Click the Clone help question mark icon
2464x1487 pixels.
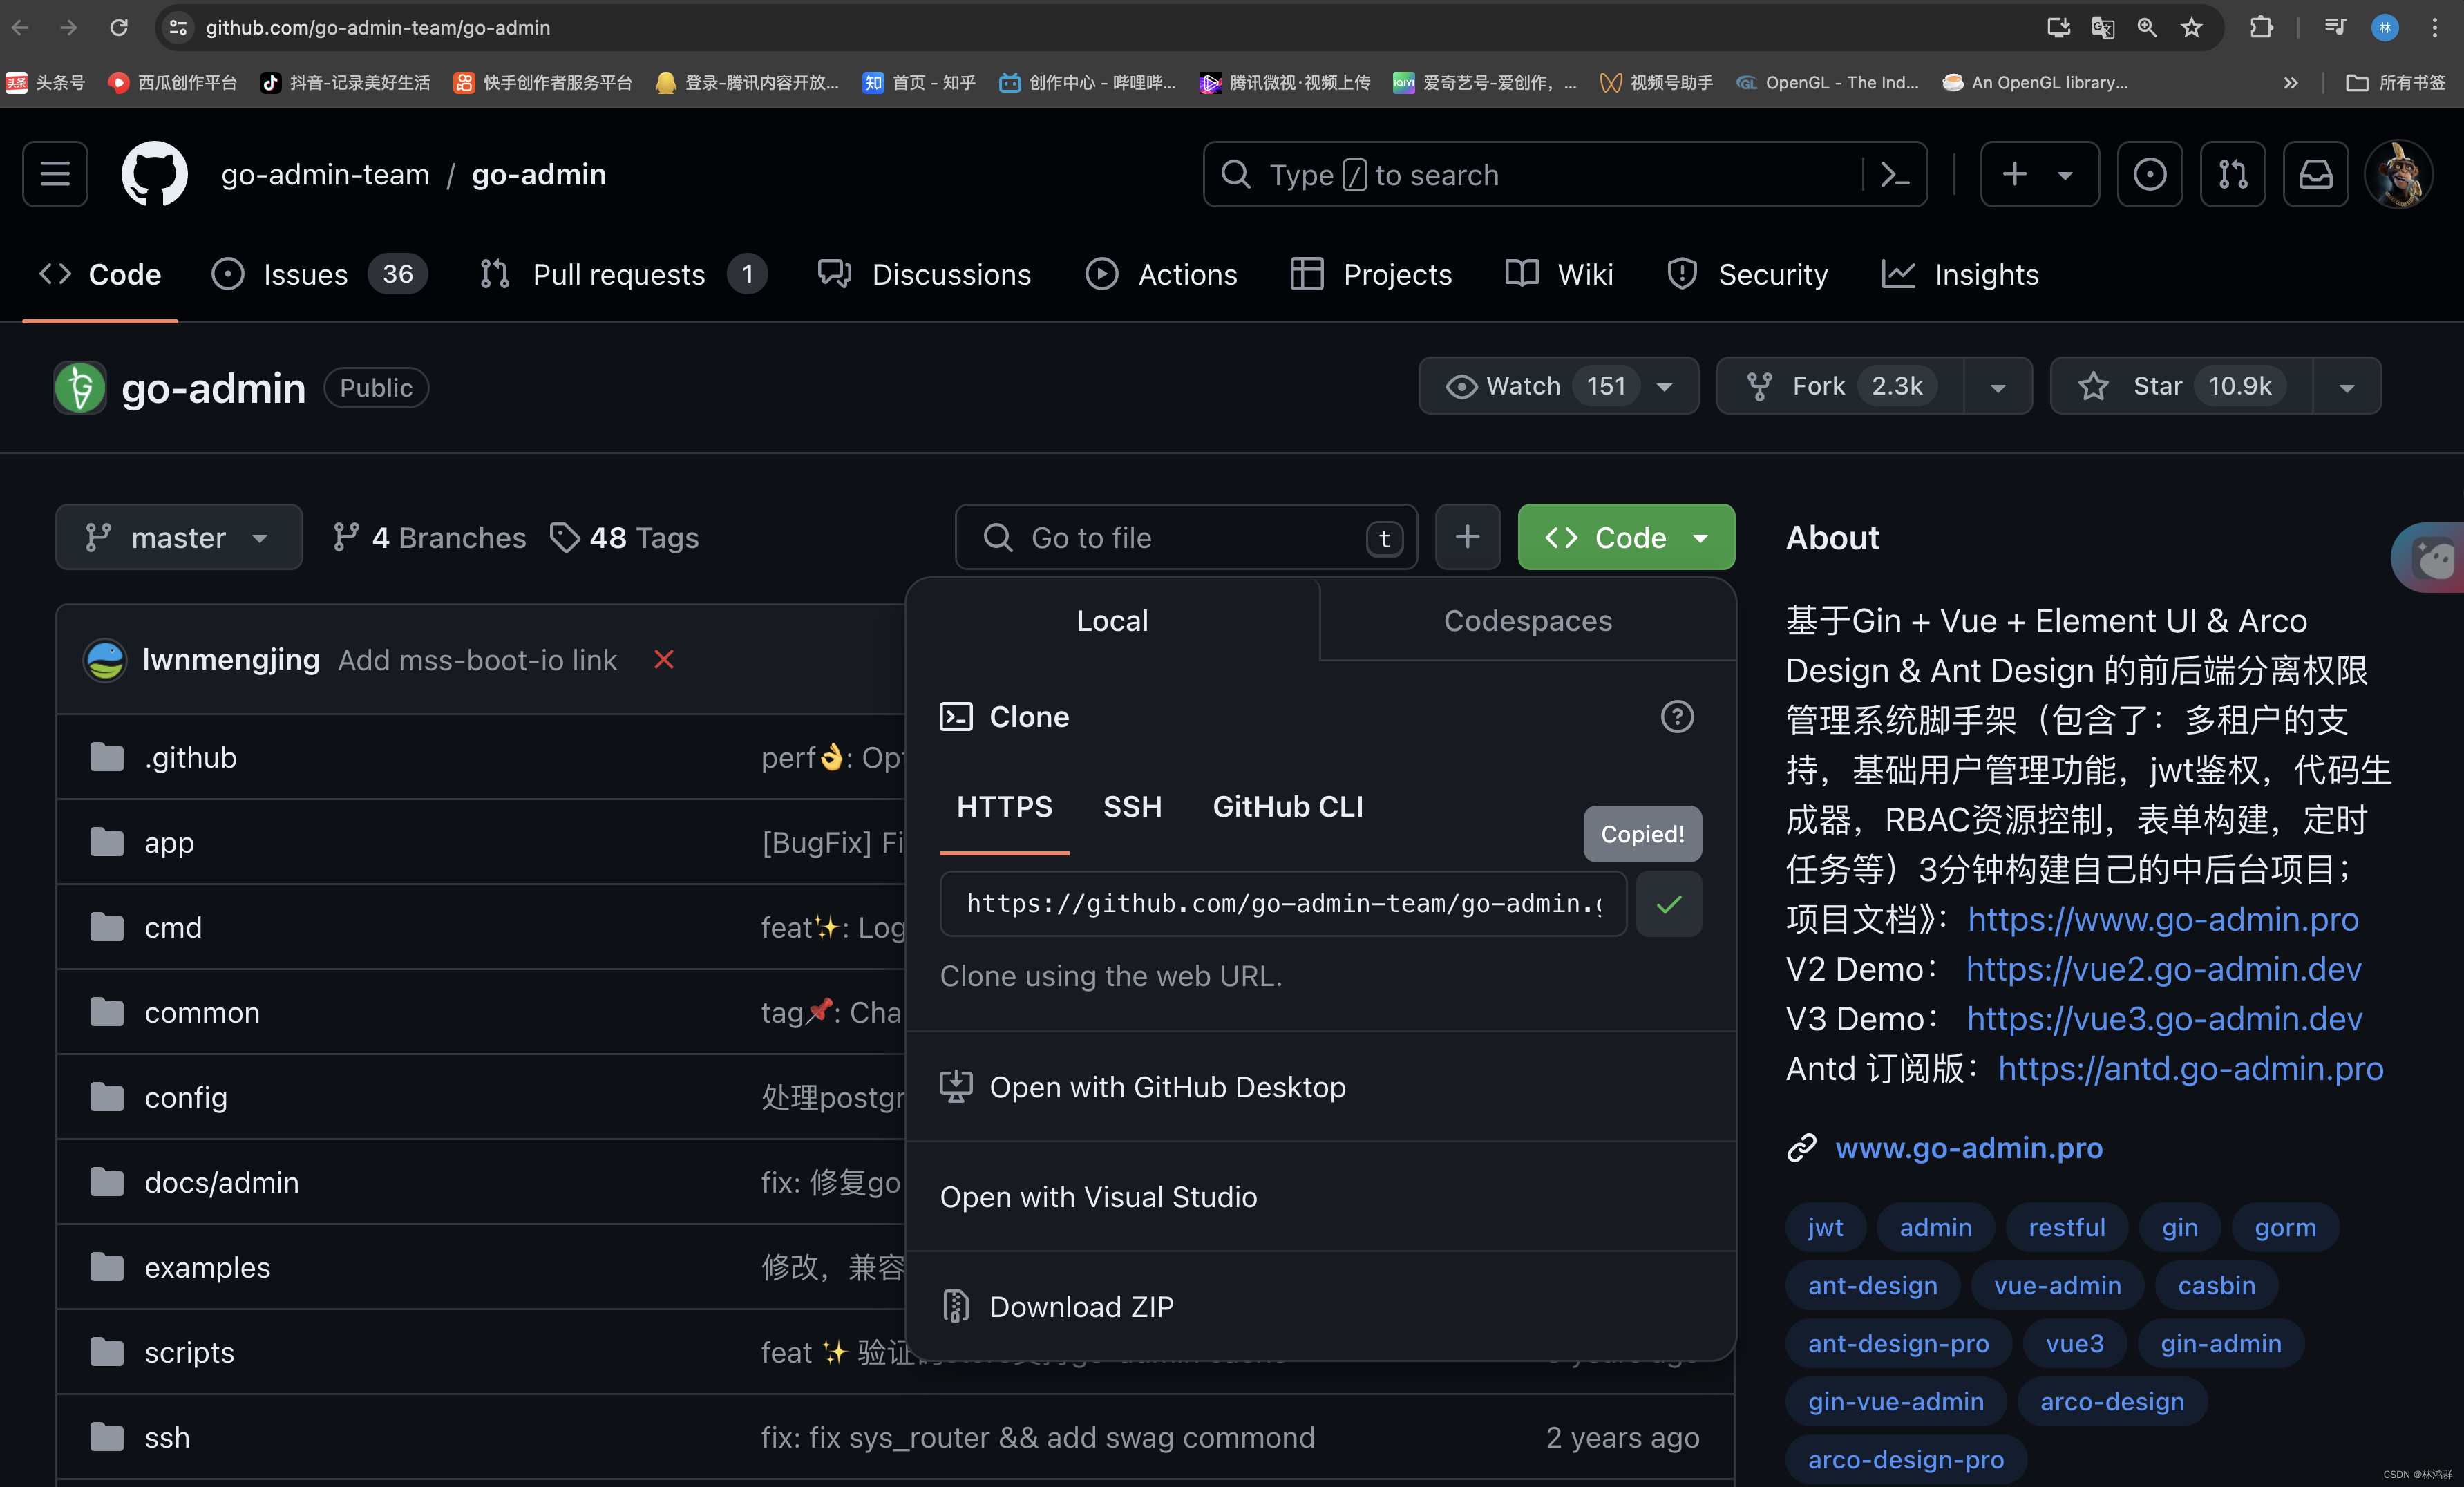click(x=1677, y=717)
